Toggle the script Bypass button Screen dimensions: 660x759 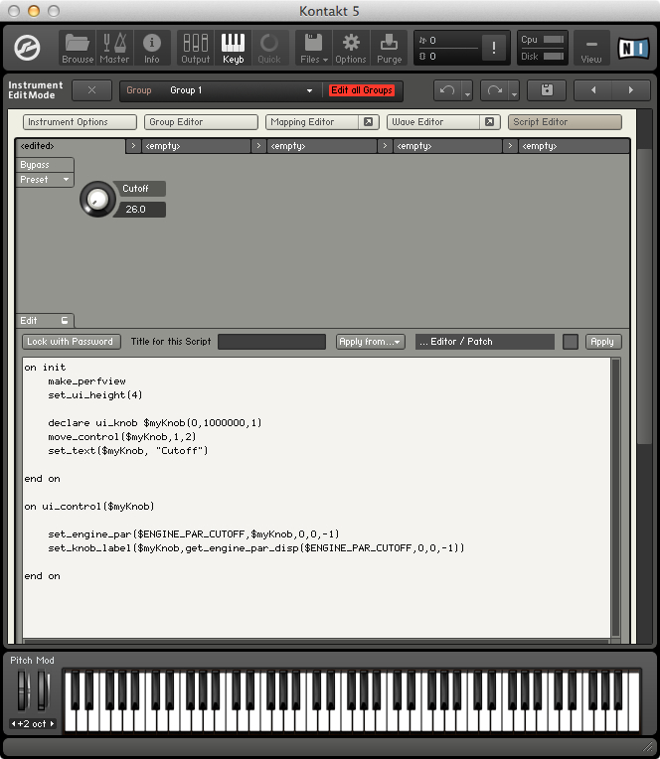pyautogui.click(x=46, y=165)
